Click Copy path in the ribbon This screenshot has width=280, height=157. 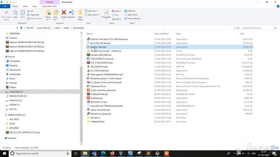[33, 15]
